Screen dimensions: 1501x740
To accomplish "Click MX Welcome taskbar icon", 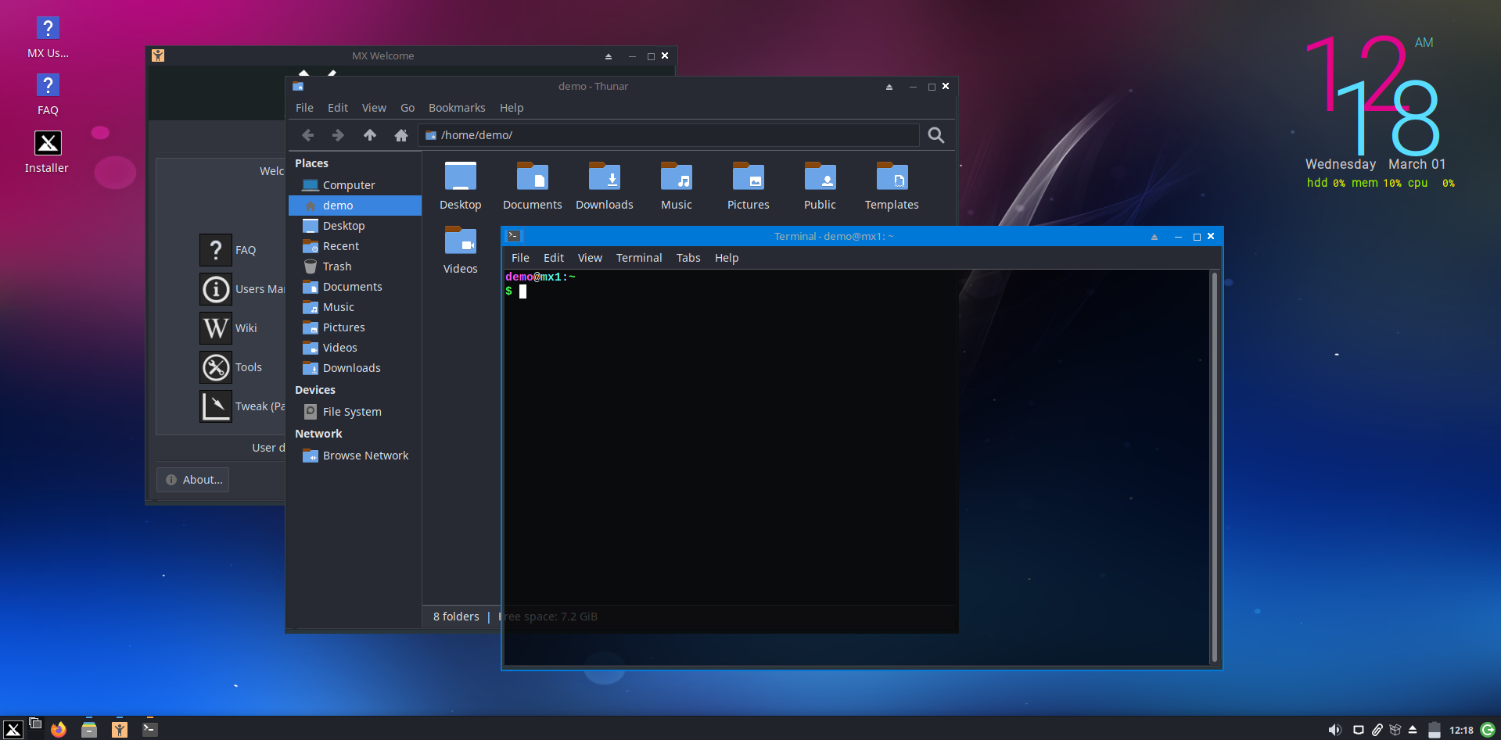I will click(120, 729).
